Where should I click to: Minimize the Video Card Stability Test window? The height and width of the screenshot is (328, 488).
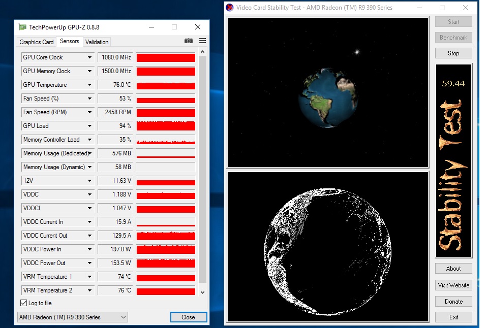tap(419, 8)
